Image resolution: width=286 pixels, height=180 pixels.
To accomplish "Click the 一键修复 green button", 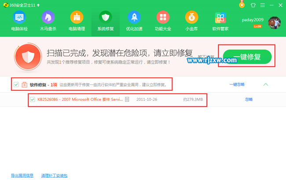I will pyautogui.click(x=247, y=57).
